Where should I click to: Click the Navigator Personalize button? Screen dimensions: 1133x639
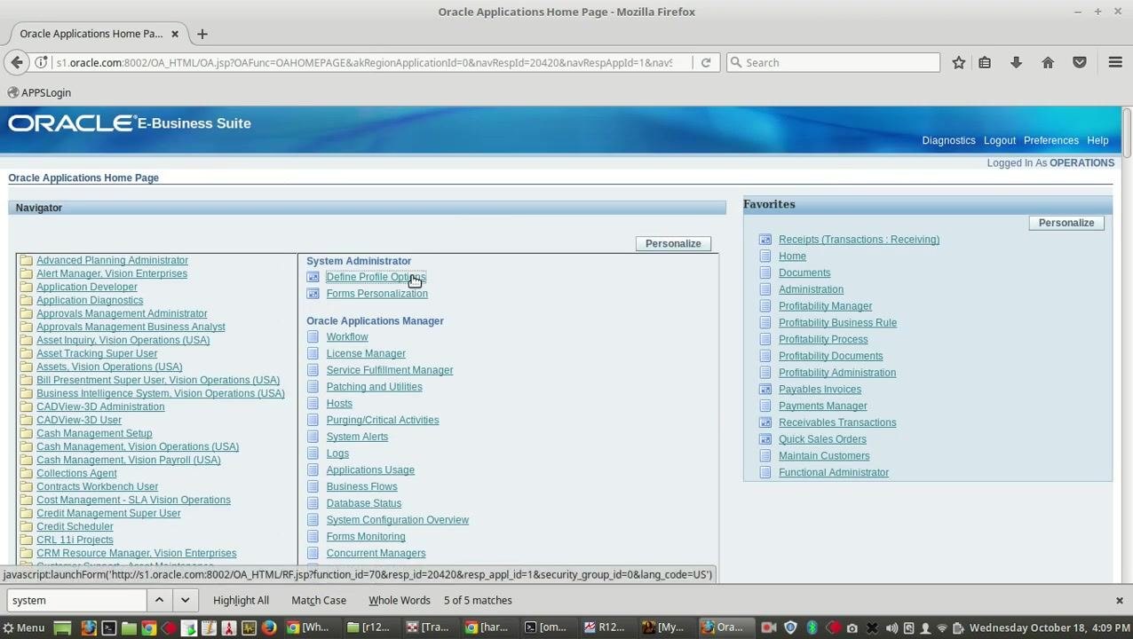673,243
